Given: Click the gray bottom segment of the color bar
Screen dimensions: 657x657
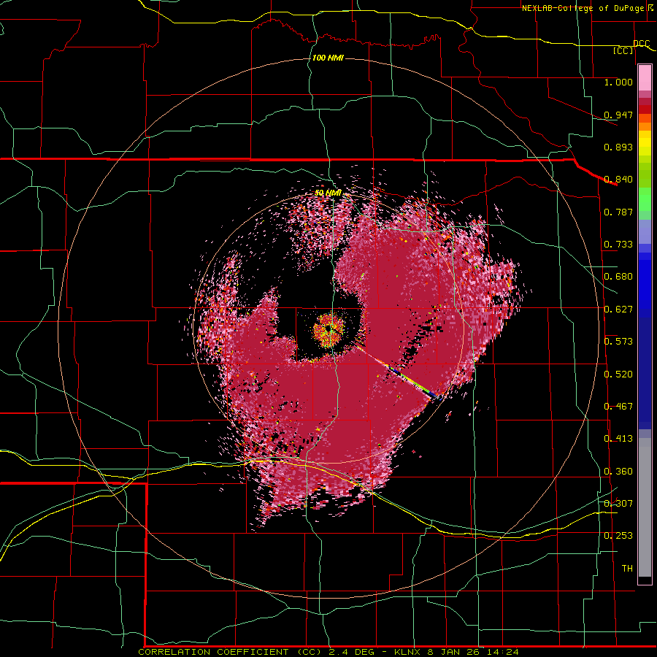Looking at the screenshot, I should click(x=645, y=507).
